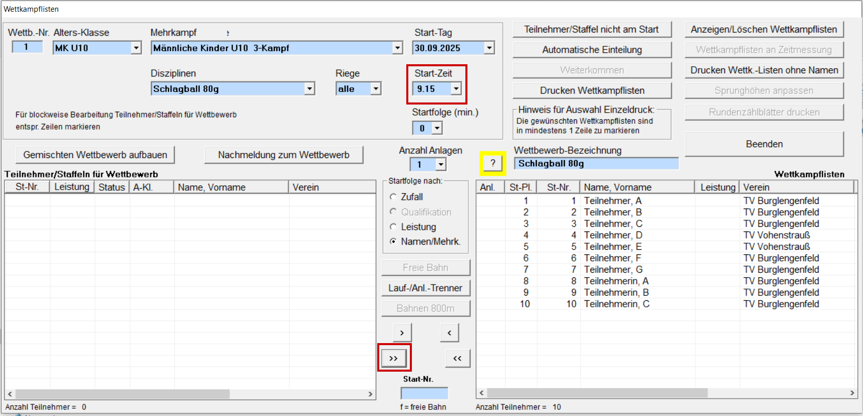The image size is (863, 416).
Task: Choose the Namen/Mehrk. radio button
Action: 393,242
